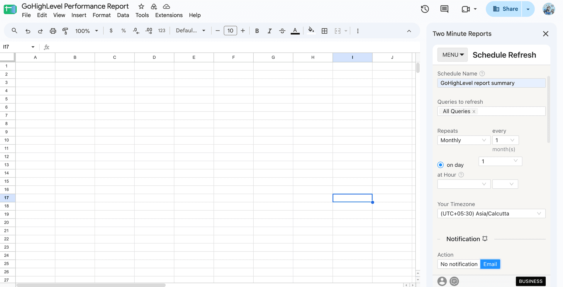The height and width of the screenshot is (287, 563).
Task: Open the Google Sheets home icon
Action: click(x=10, y=9)
